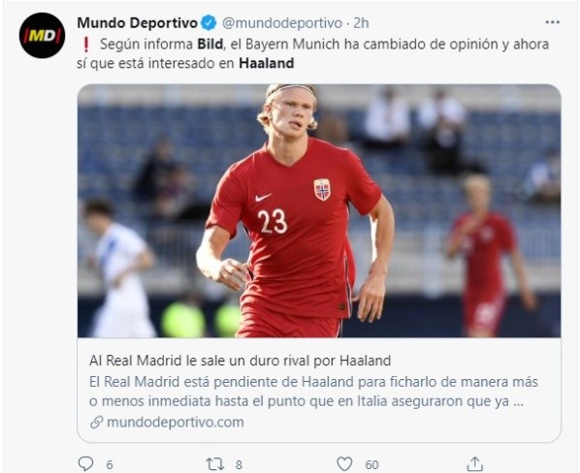Viewport: 580px width, 473px height.
Task: Click the bold Haaland name in tweet text
Action: [x=267, y=63]
